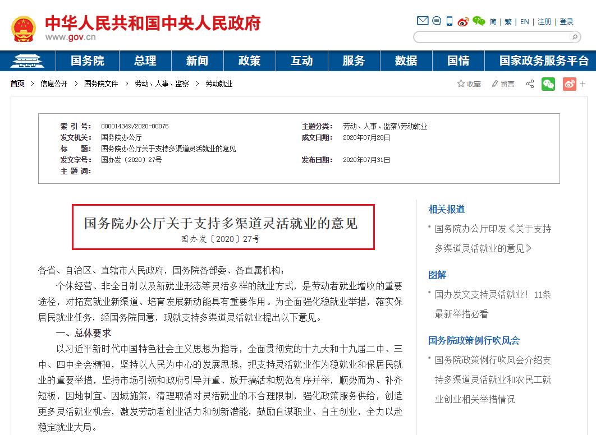Click the document title heading
596x435 pixels.
221,223
